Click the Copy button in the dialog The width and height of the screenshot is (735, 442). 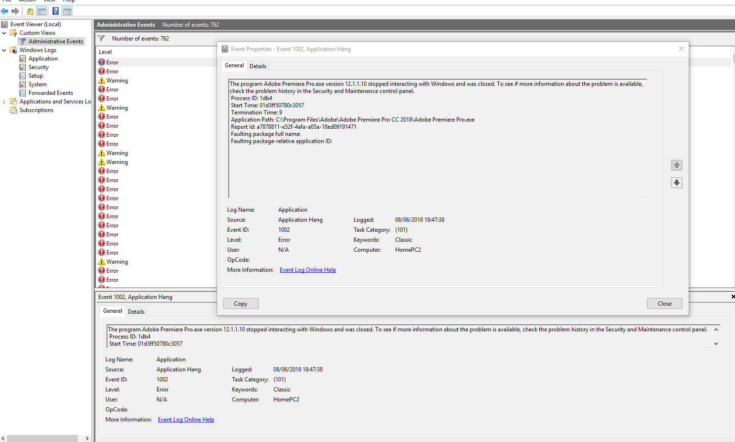tap(241, 304)
